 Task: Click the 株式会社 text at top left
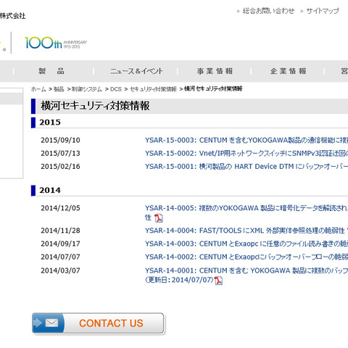coord(12,16)
